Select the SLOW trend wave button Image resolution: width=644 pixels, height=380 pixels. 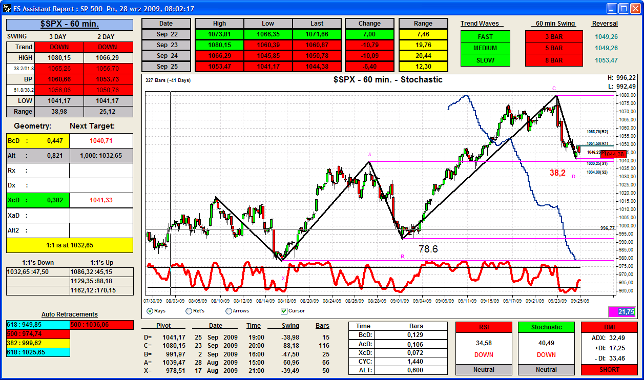[x=485, y=60]
